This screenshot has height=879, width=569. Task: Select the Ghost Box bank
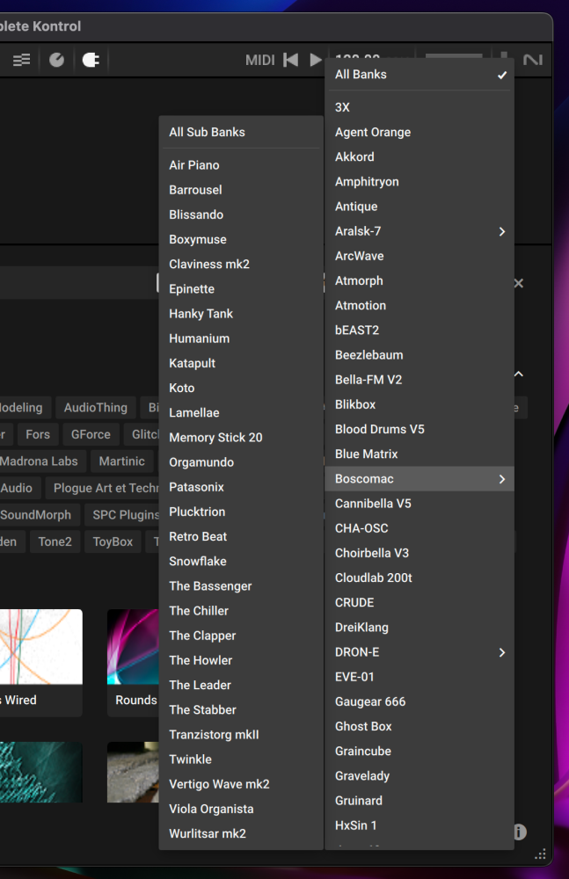tap(419, 727)
